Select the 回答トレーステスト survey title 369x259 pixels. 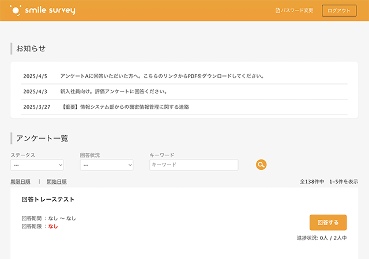(x=48, y=200)
